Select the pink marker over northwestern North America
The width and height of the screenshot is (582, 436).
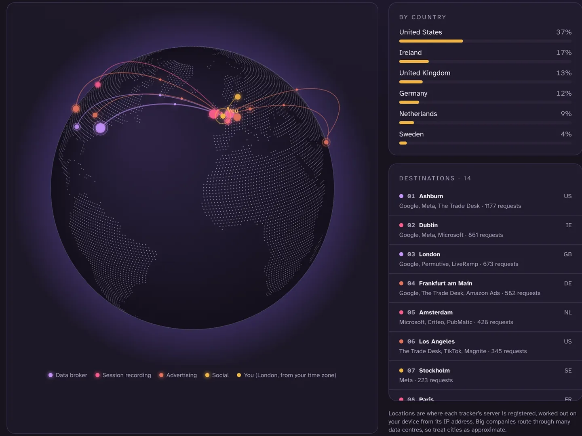98,84
